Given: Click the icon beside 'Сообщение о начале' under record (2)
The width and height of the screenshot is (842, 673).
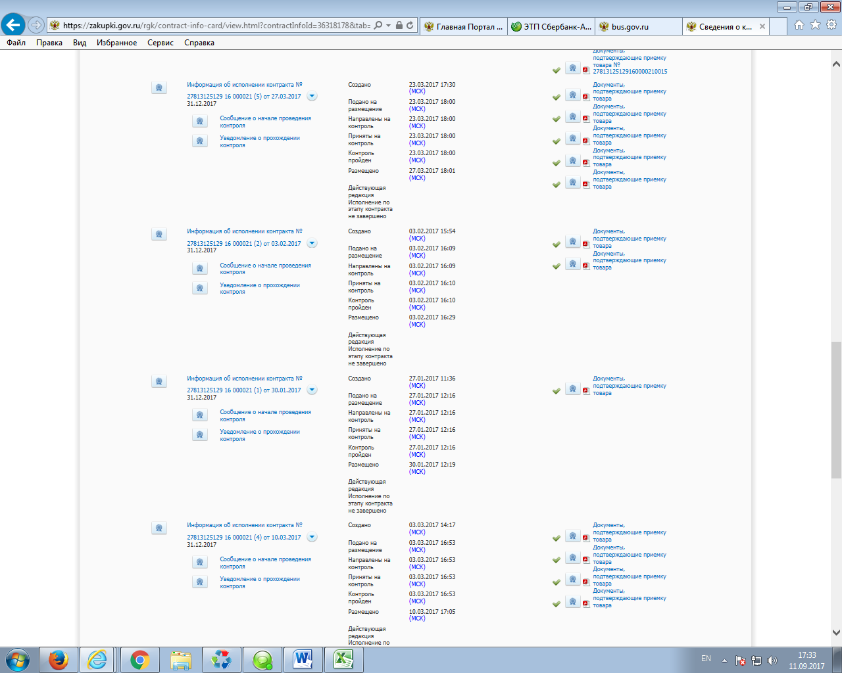Looking at the screenshot, I should [x=200, y=268].
